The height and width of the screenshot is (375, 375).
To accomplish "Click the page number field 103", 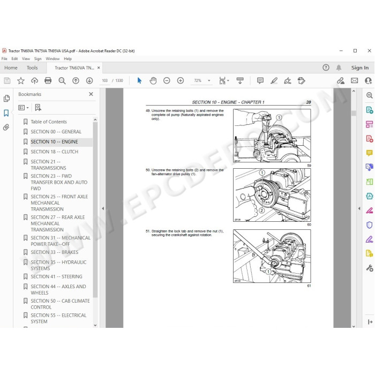I will [105, 80].
